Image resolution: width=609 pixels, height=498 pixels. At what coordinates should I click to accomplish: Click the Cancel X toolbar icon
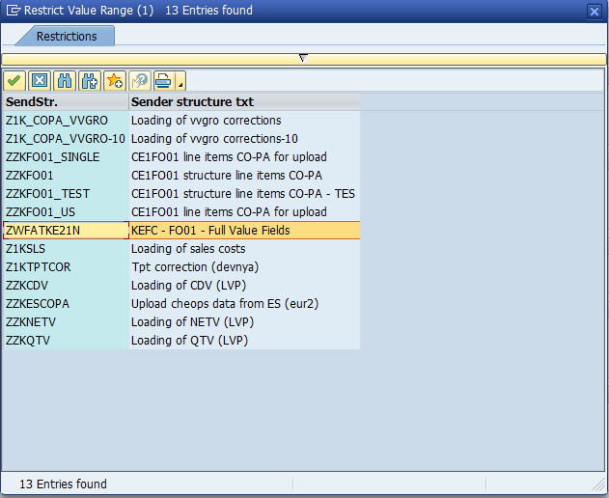[x=40, y=80]
